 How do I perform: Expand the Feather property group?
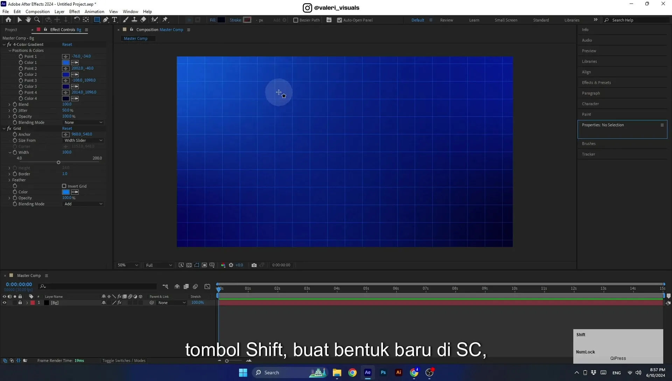coord(9,180)
